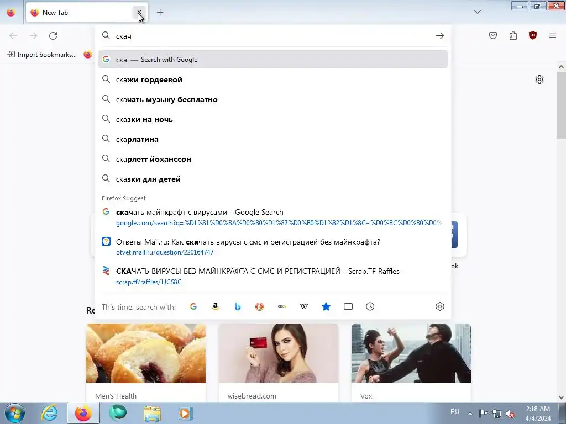Close the New Tab tab

tap(139, 12)
